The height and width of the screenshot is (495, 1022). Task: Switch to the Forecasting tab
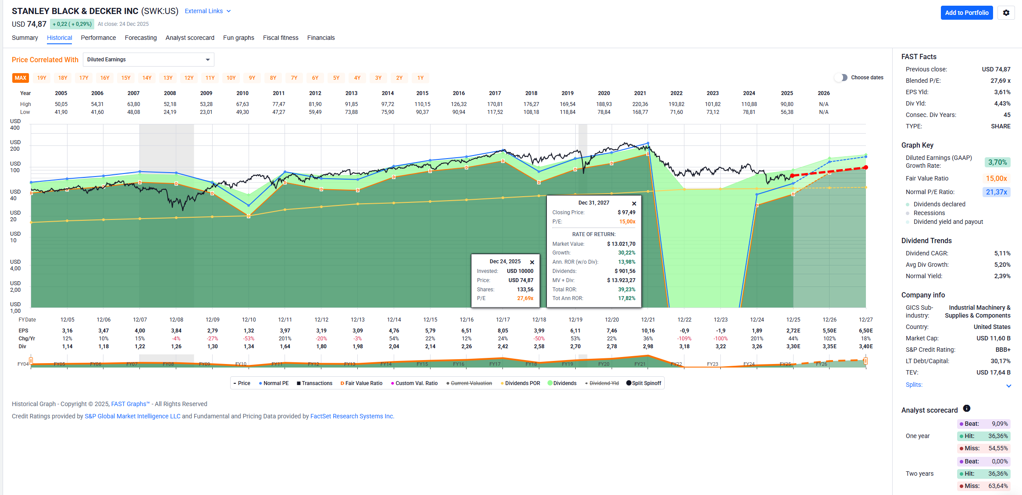click(x=141, y=38)
